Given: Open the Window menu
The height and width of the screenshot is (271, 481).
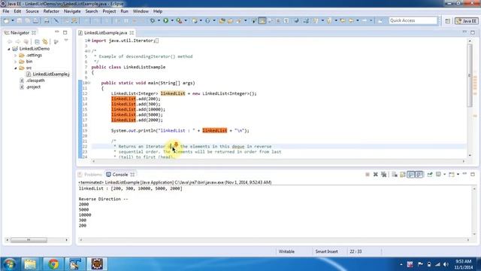Looking at the screenshot, I should pyautogui.click(x=141, y=11).
